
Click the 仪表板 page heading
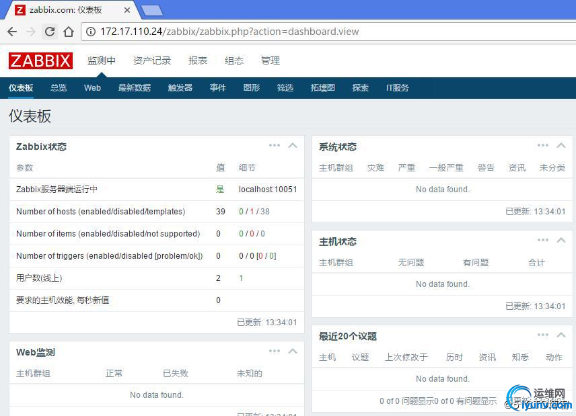click(x=30, y=116)
